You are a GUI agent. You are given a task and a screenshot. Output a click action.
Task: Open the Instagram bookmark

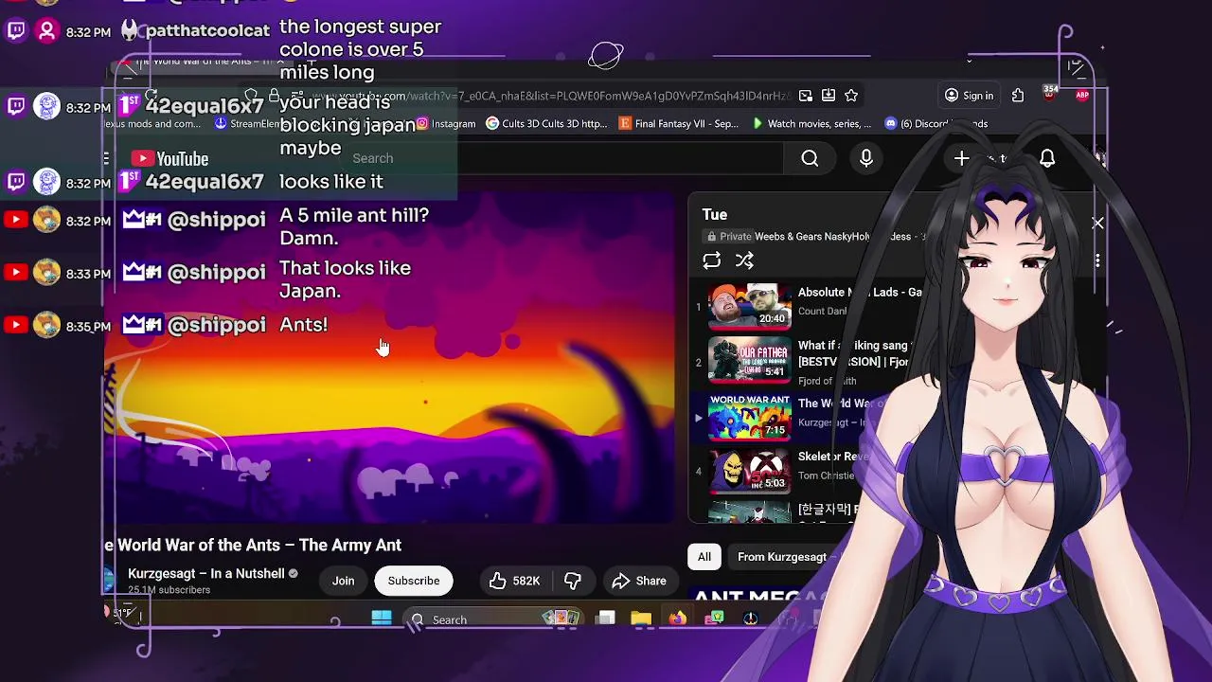pyautogui.click(x=446, y=124)
